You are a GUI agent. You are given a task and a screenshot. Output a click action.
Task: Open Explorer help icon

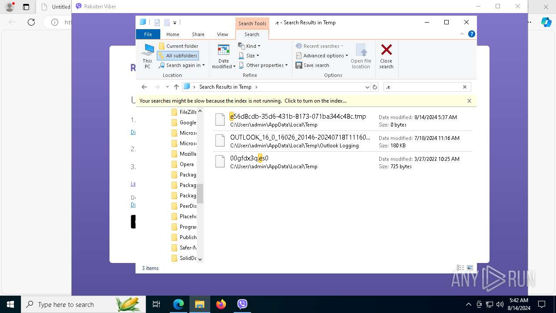point(472,34)
